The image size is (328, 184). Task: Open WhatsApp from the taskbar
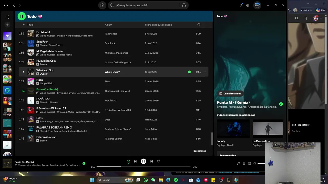click(x=146, y=180)
